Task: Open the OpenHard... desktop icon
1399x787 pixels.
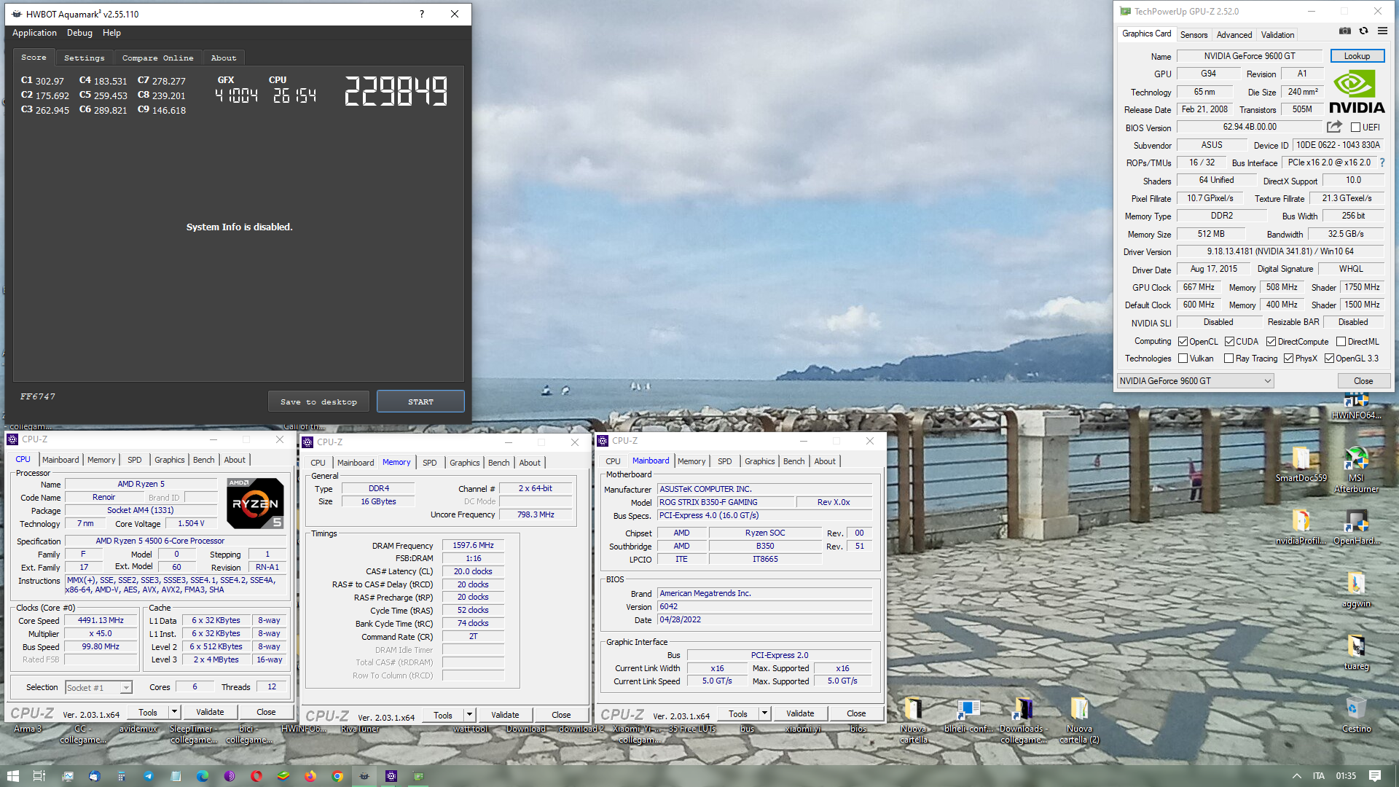Action: tap(1356, 527)
